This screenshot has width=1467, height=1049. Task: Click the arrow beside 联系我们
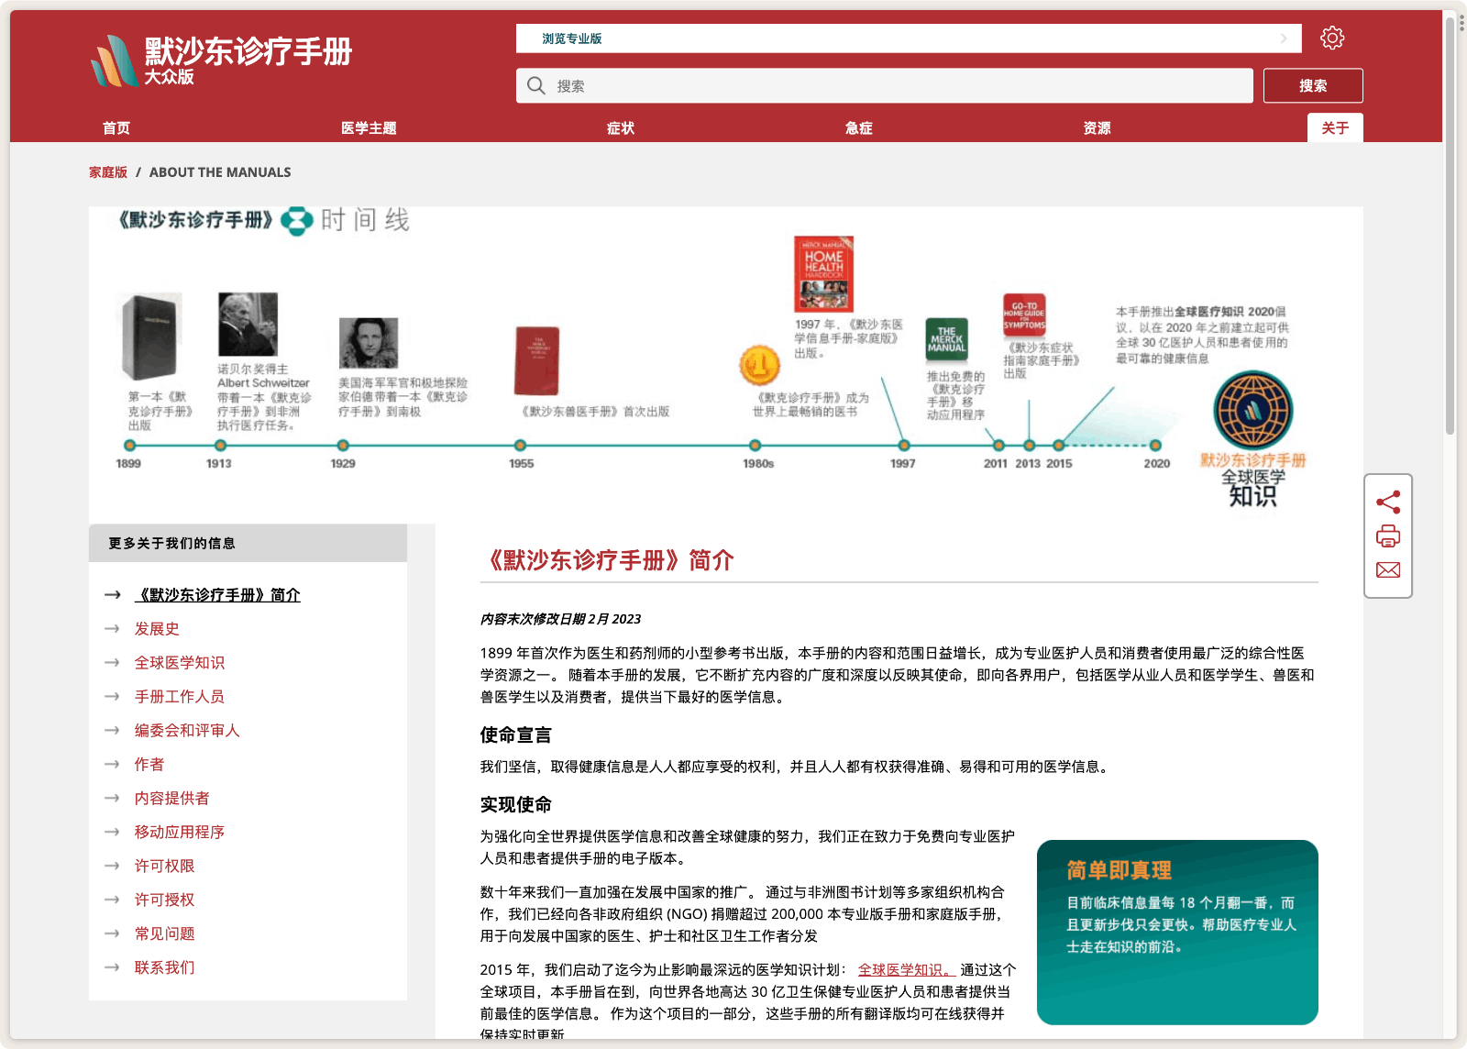(x=112, y=967)
